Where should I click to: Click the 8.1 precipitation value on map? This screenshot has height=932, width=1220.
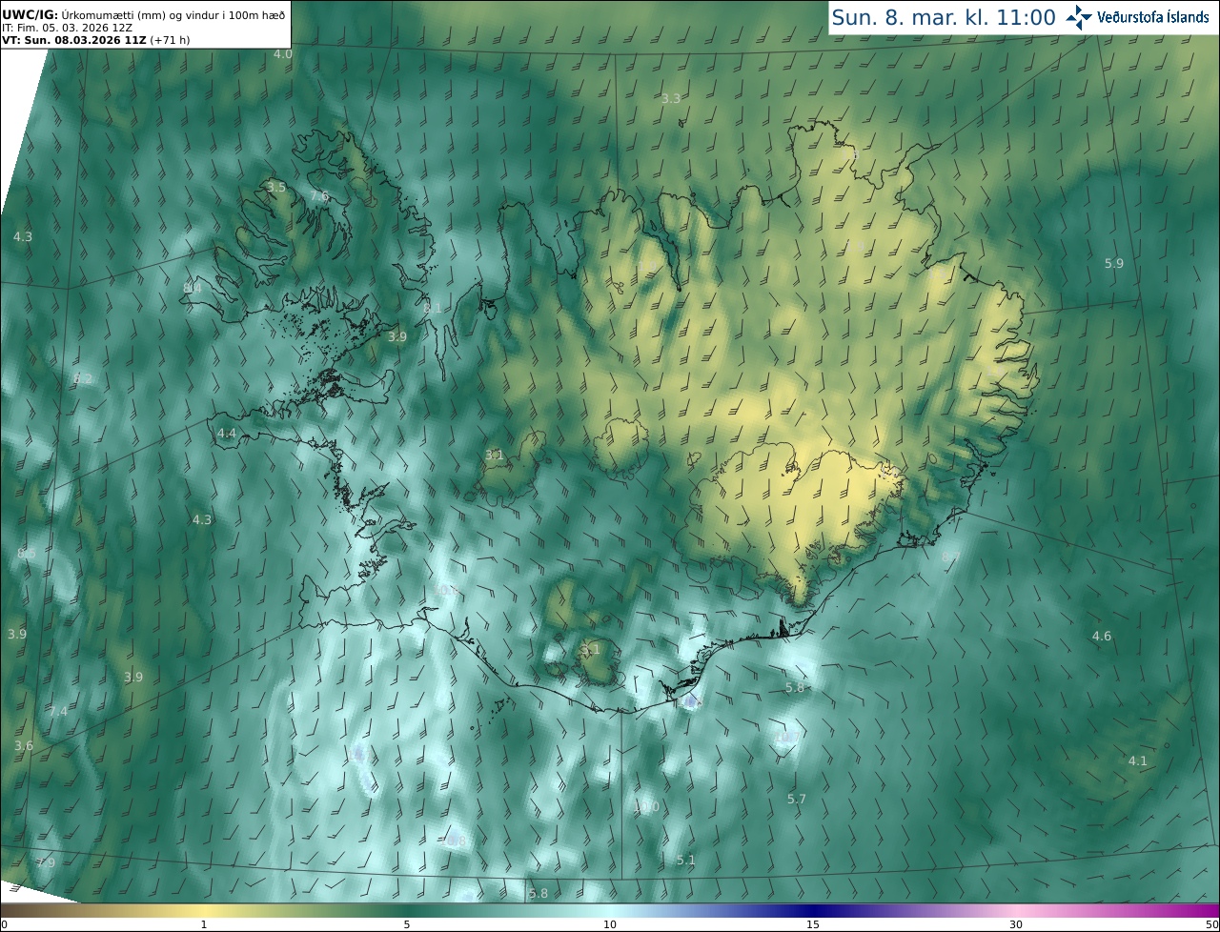coord(433,309)
